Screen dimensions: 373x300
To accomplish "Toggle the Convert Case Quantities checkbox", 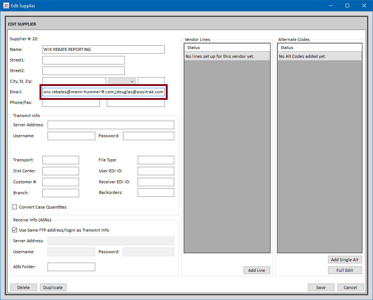I will [x=15, y=207].
